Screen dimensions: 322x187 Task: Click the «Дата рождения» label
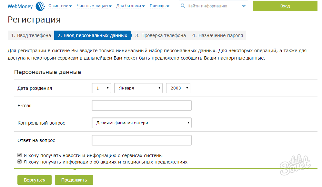click(x=35, y=88)
